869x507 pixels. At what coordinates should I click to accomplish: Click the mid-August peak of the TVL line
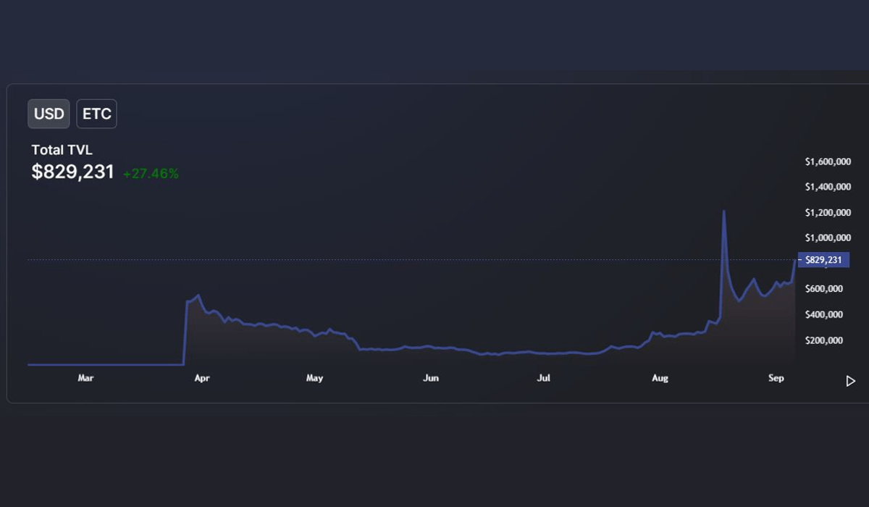[723, 211]
